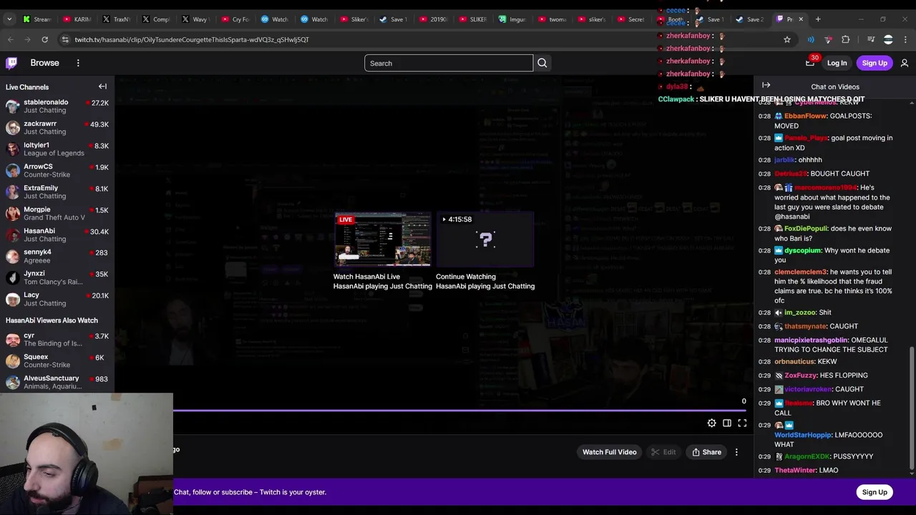916x515 pixels.
Task: Open the Browse page link
Action: (x=44, y=63)
